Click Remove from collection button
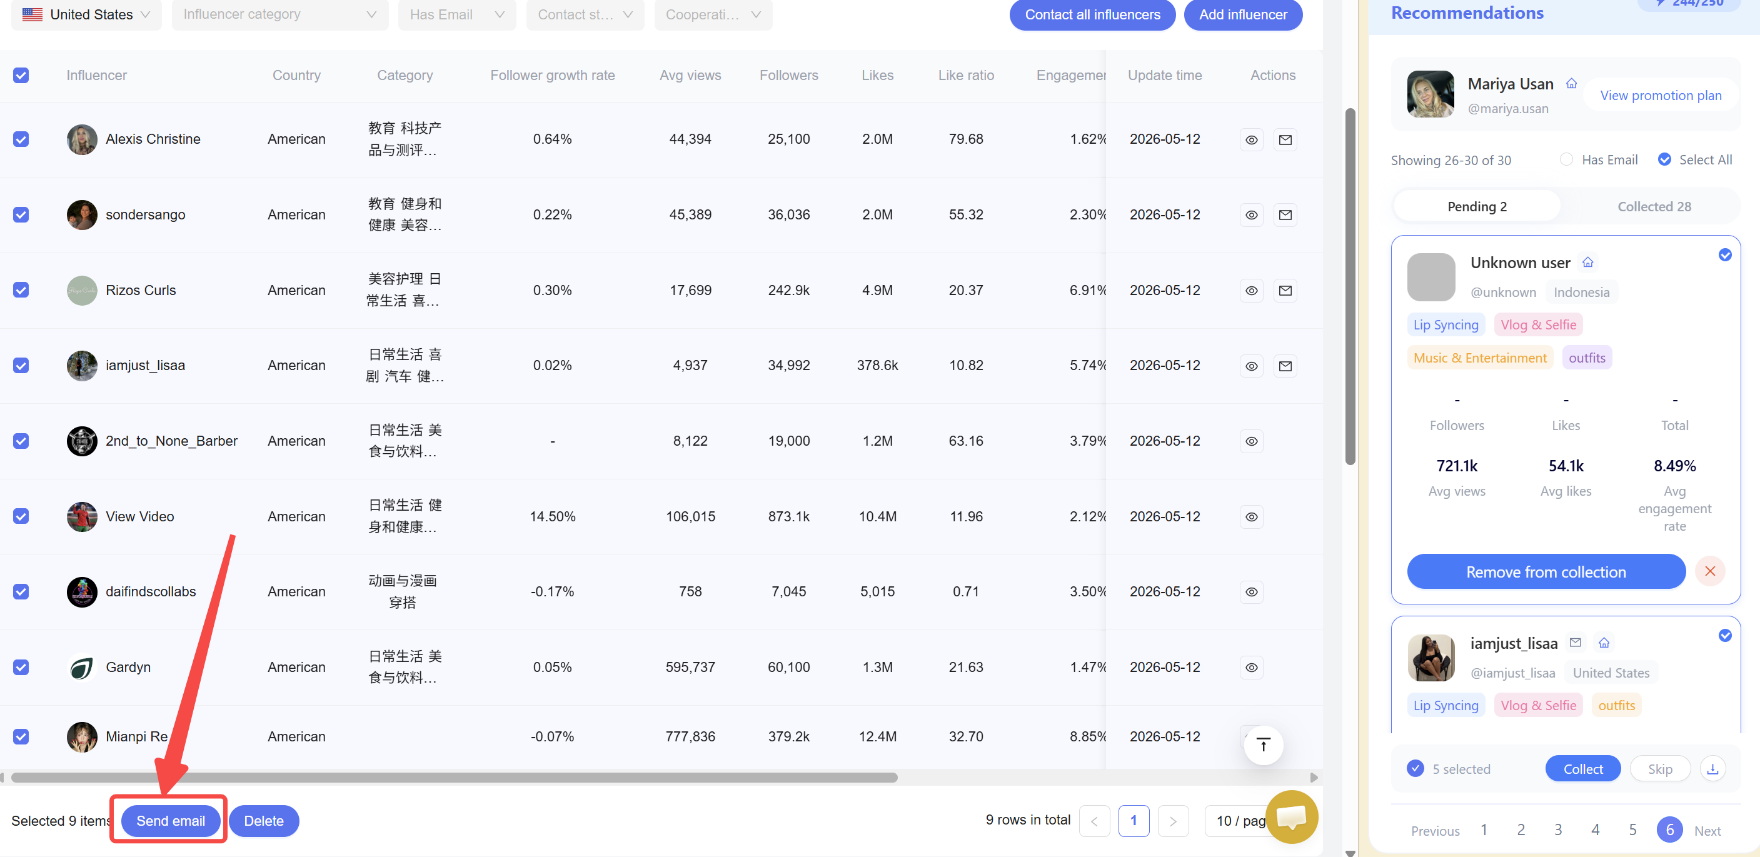The width and height of the screenshot is (1760, 857). coord(1546,571)
